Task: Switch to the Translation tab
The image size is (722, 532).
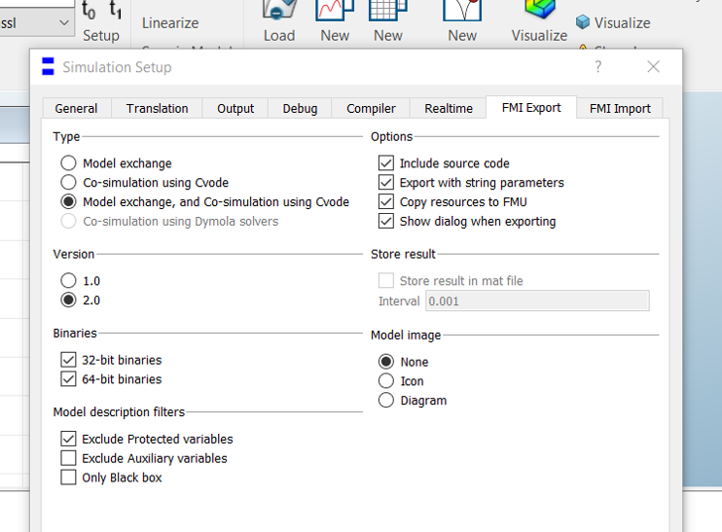Action: coord(157,109)
